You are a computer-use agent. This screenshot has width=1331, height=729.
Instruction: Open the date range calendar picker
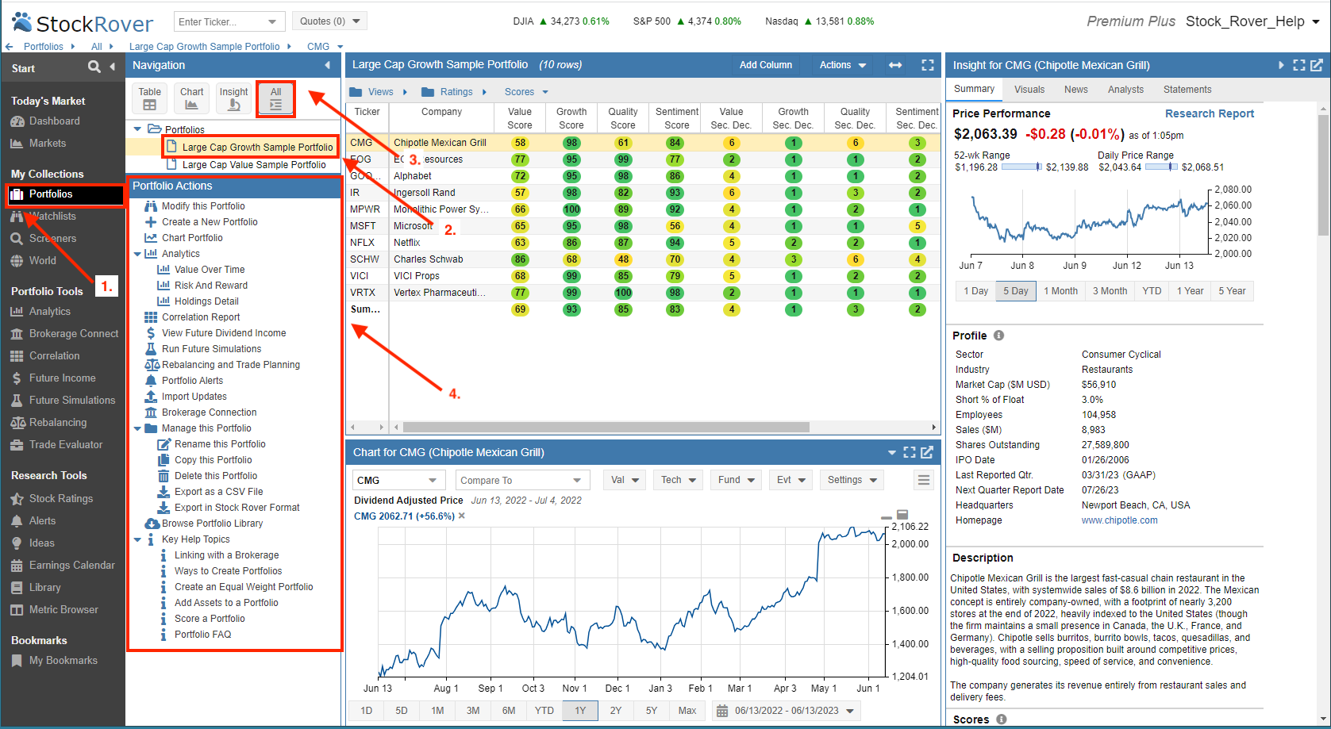click(787, 711)
